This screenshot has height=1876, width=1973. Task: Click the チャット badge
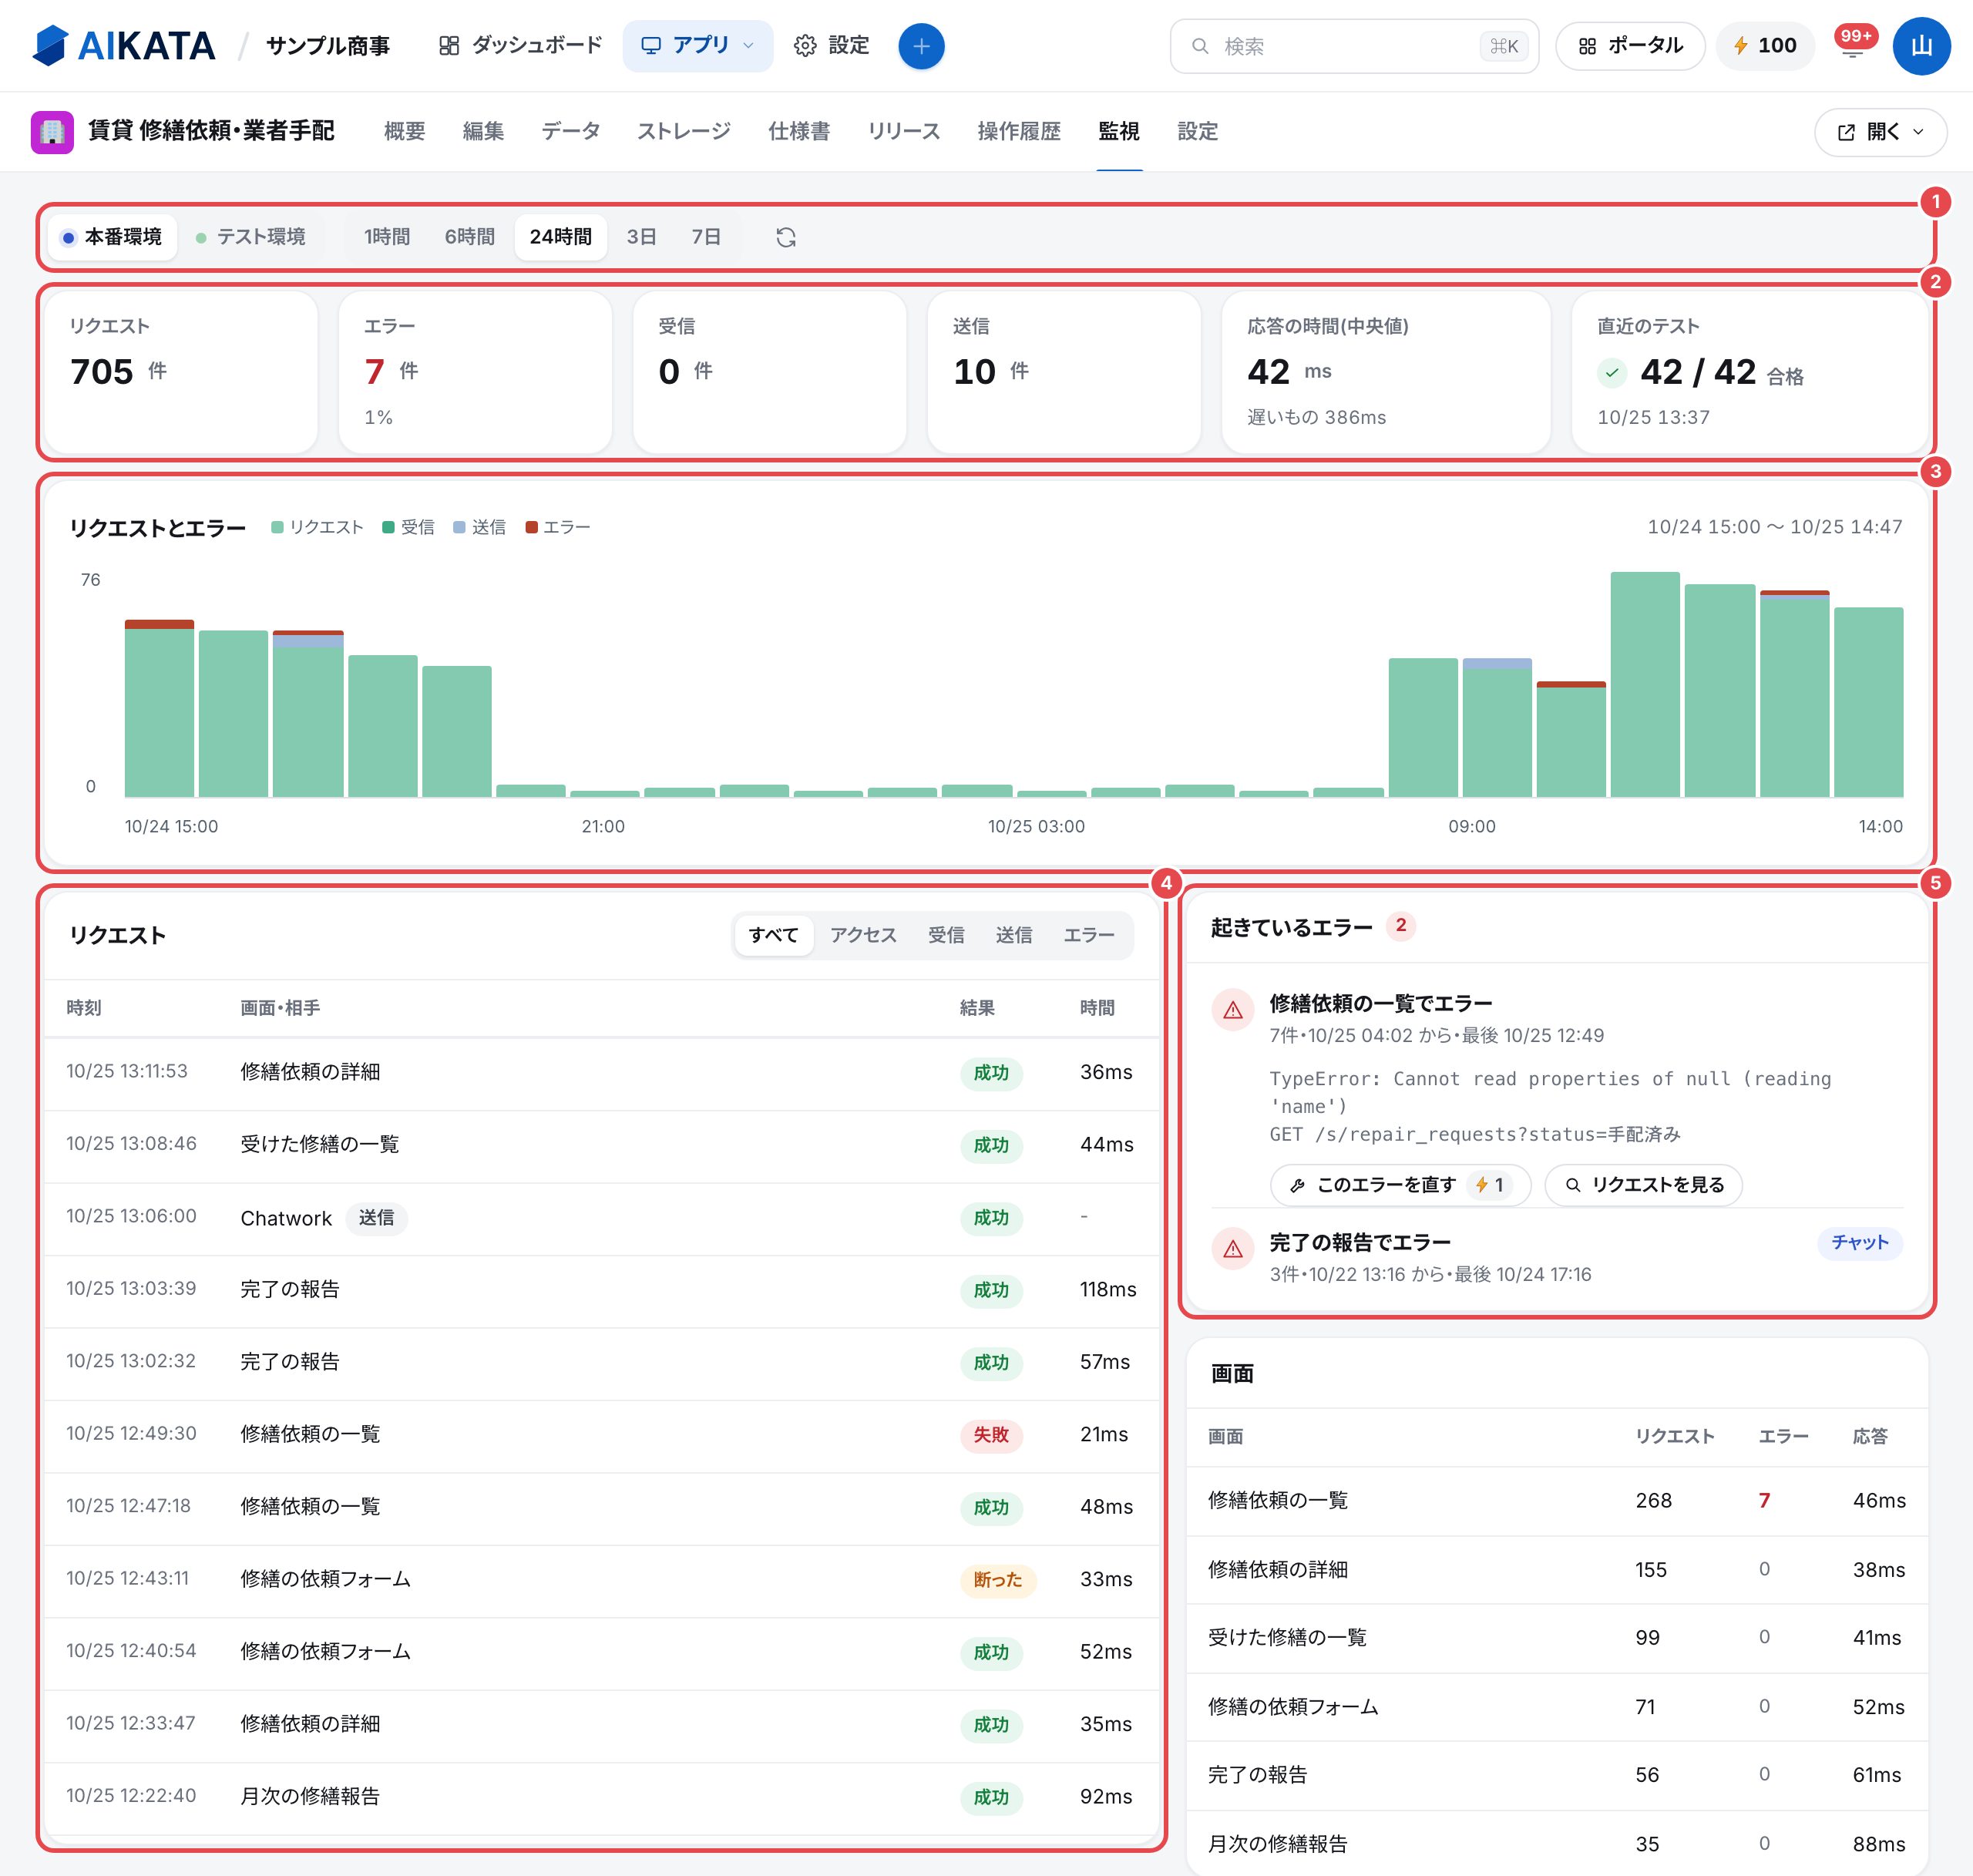[x=1859, y=1243]
